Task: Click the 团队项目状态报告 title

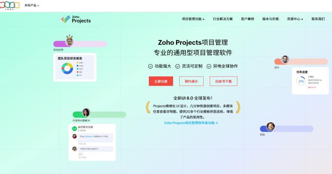Action: click(70, 58)
